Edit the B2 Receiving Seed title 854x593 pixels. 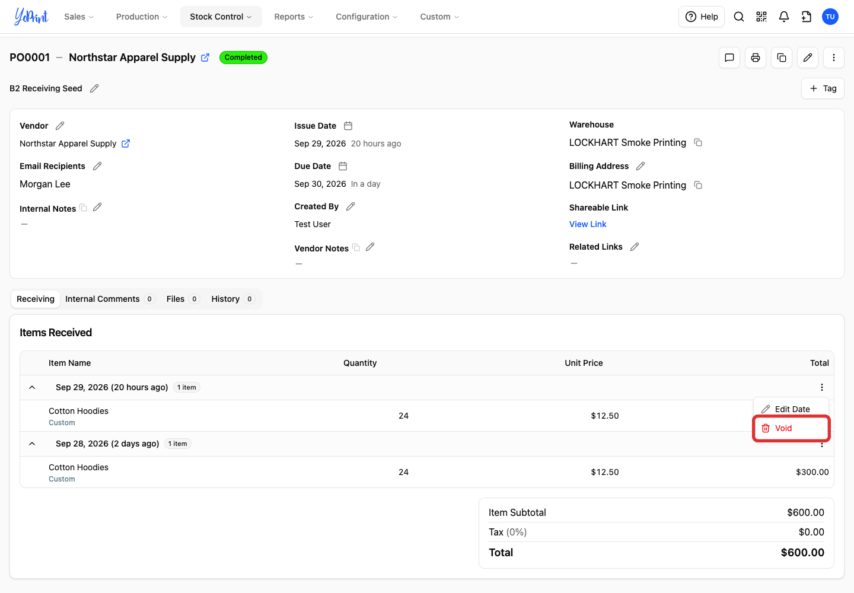point(94,88)
